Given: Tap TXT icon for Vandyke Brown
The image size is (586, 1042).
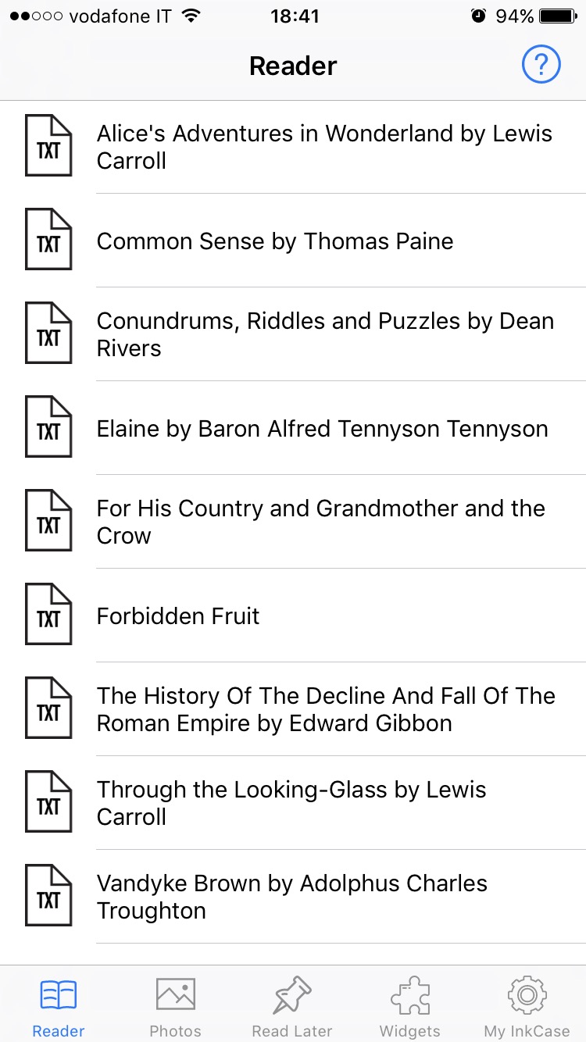Looking at the screenshot, I should click(48, 897).
